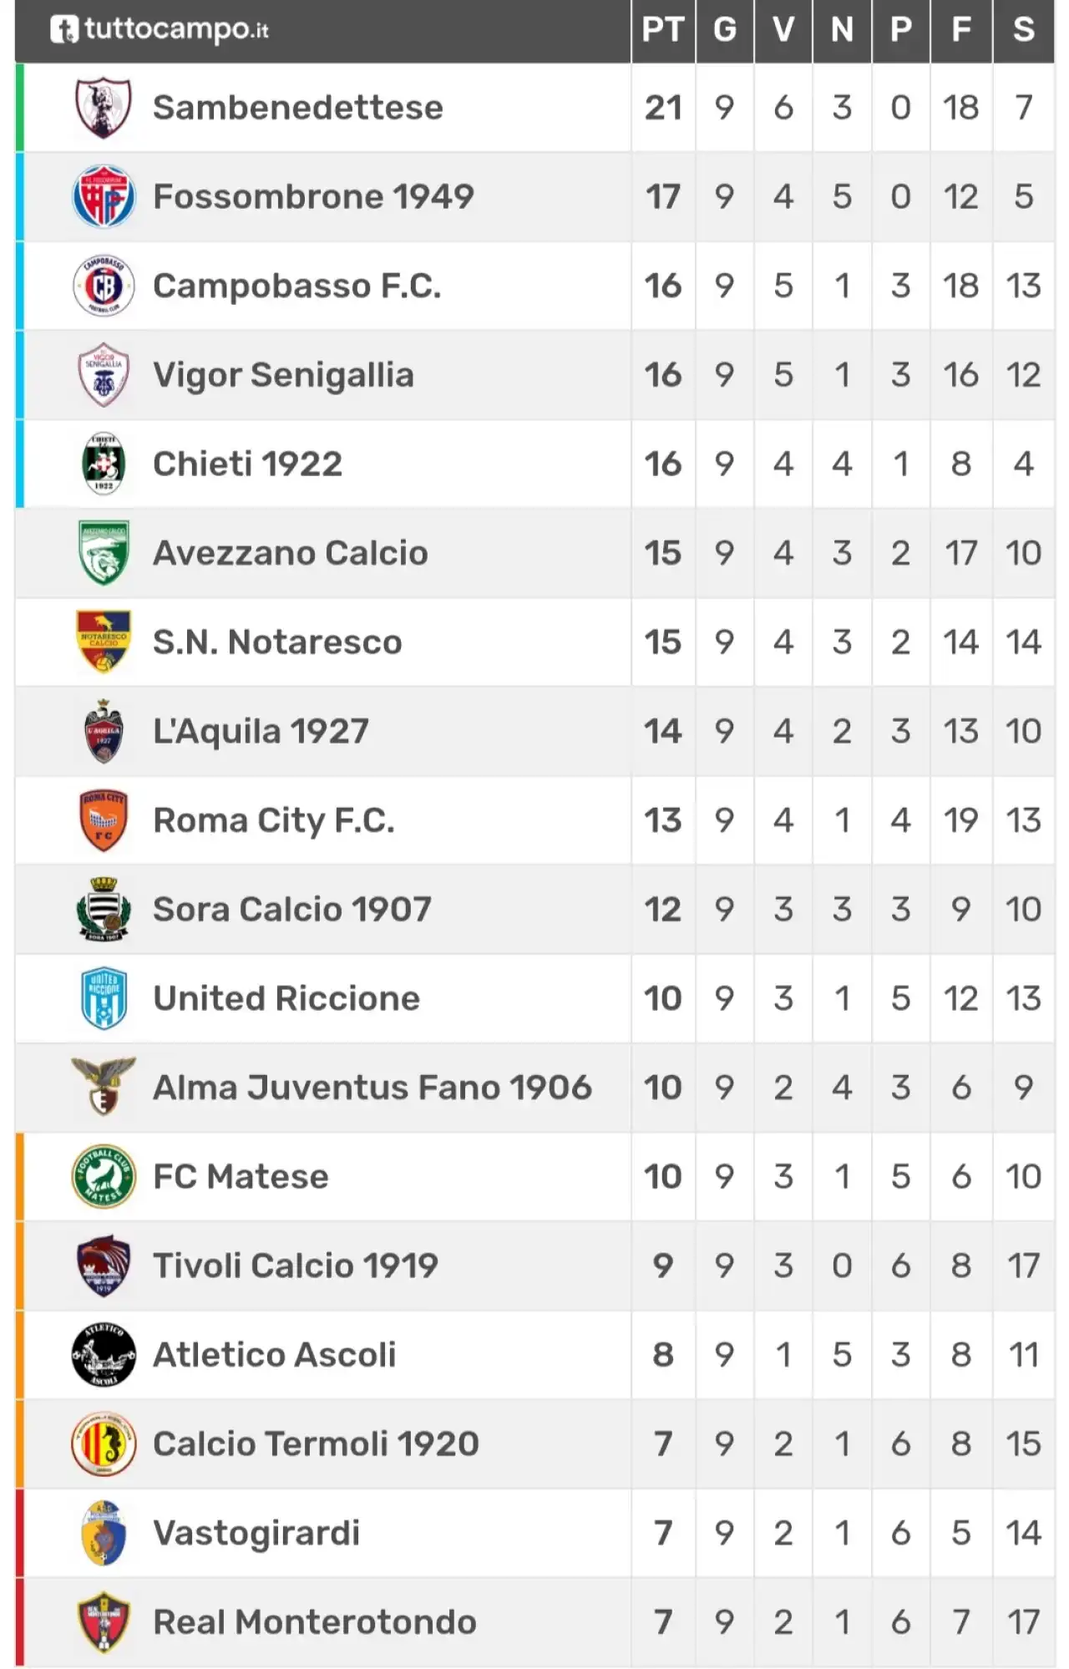
Task: Open the Vigor Senigallia team name link
Action: 283,375
